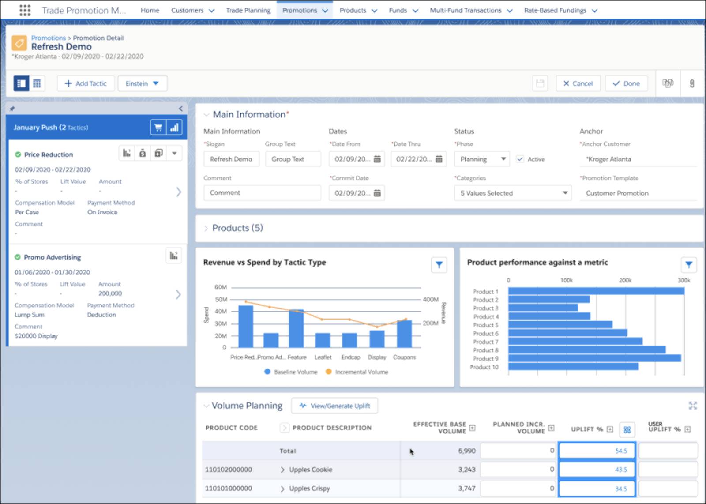Click the pin icon on the tactics panel
Image resolution: width=706 pixels, height=504 pixels.
pyautogui.click(x=12, y=108)
